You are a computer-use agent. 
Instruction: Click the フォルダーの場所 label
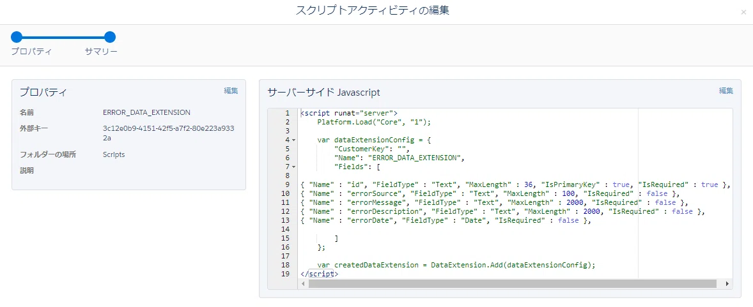click(x=47, y=154)
